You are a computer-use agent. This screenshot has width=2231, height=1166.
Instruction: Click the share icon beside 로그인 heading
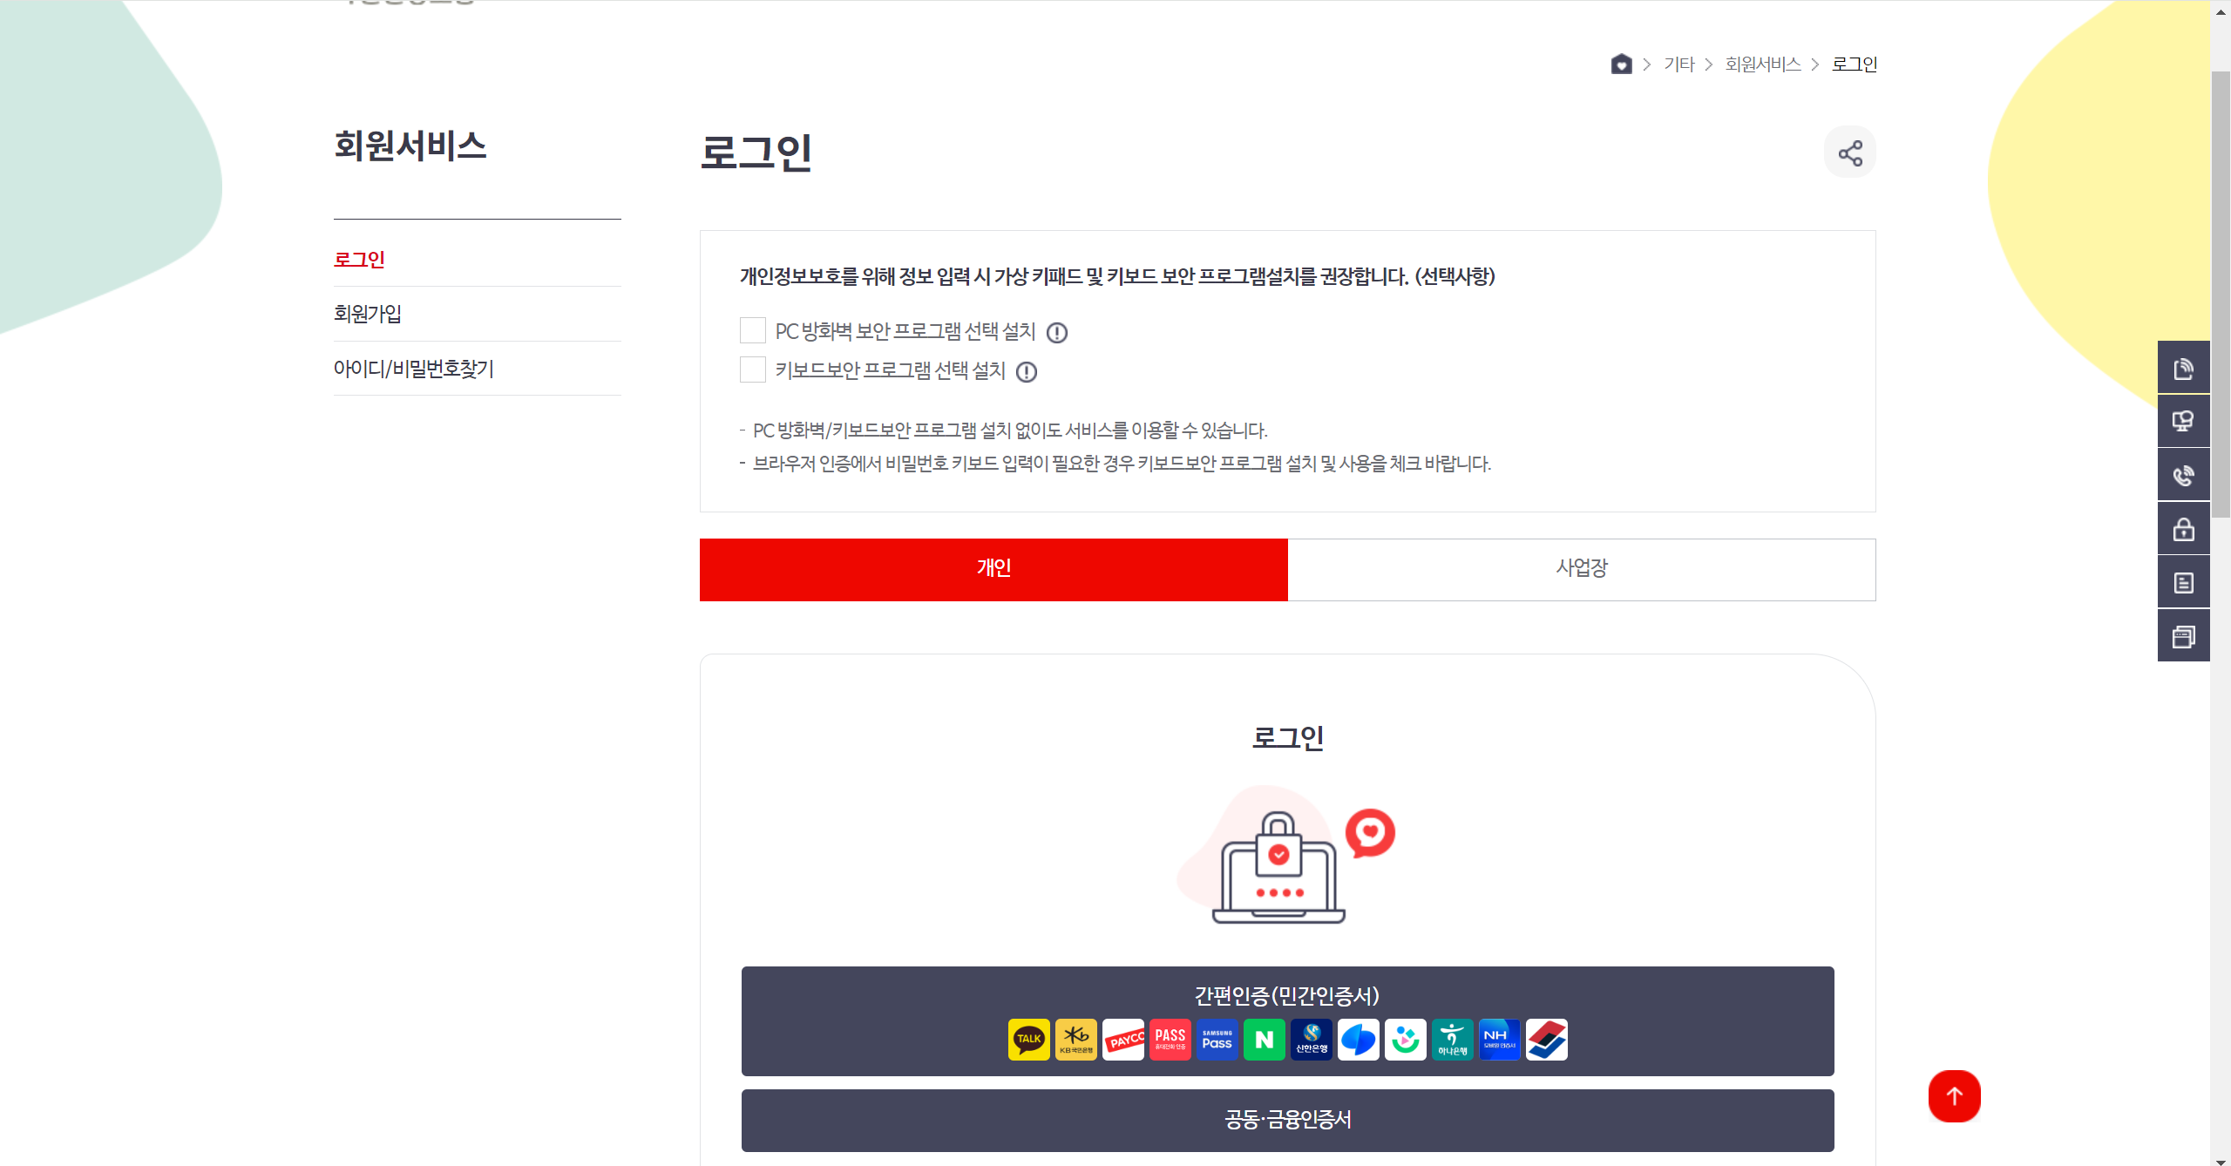(1849, 153)
